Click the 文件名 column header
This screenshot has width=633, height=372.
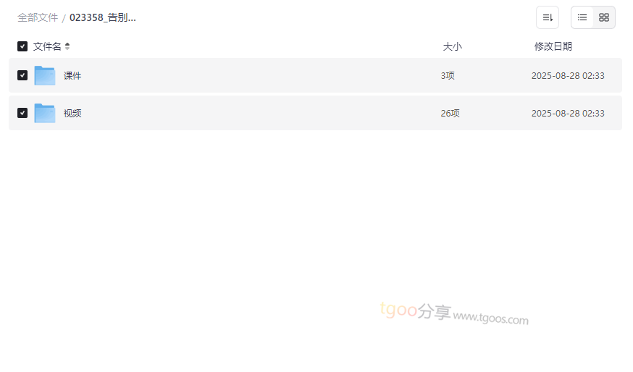tap(47, 46)
